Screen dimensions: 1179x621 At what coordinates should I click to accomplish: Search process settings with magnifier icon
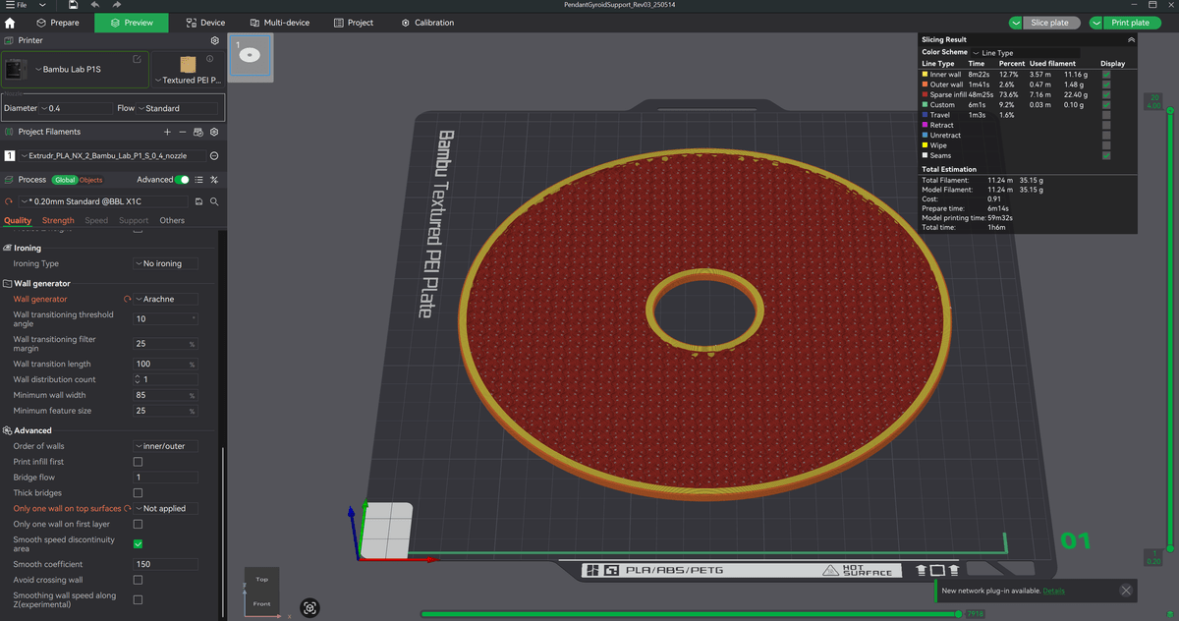(x=214, y=201)
